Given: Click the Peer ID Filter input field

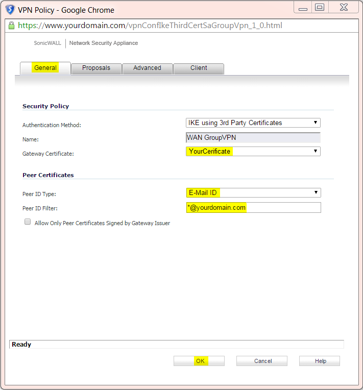Looking at the screenshot, I should click(254, 207).
